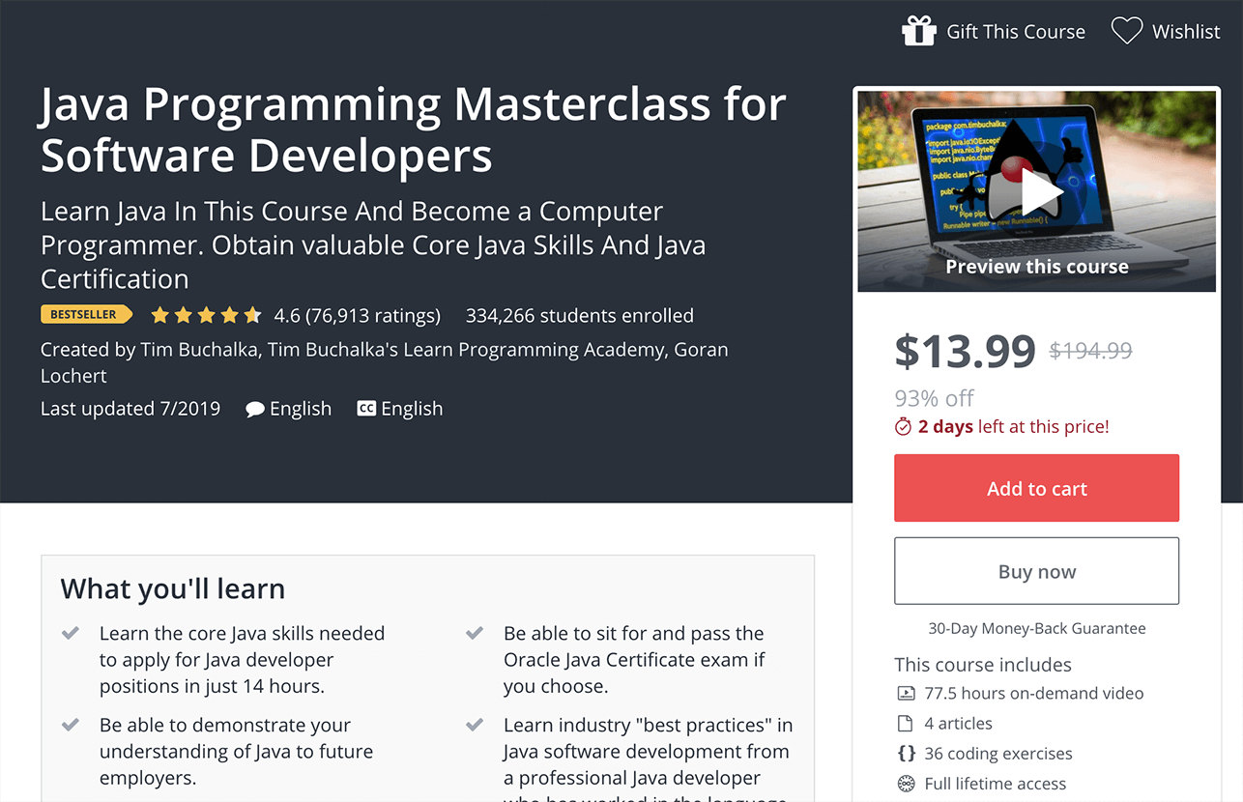Click 'Full lifetime access' text
Screen dimensions: 1243x802
pyautogui.click(x=996, y=784)
